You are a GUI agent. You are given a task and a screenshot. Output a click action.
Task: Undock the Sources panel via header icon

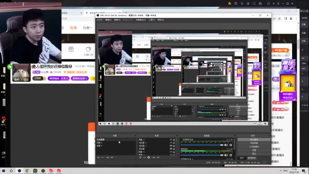177,136
